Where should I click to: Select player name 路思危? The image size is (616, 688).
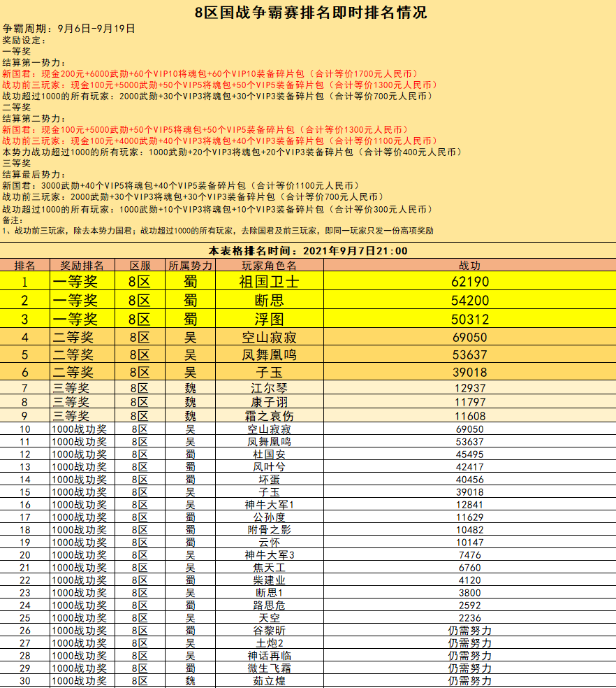pos(269,605)
